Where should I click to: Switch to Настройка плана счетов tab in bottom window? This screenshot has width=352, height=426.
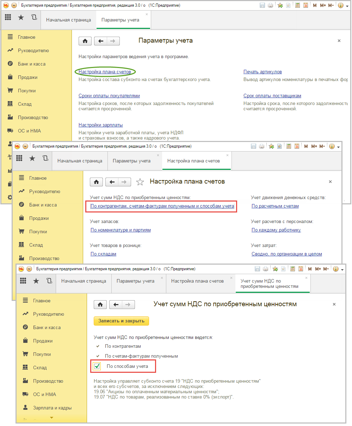pos(197,281)
